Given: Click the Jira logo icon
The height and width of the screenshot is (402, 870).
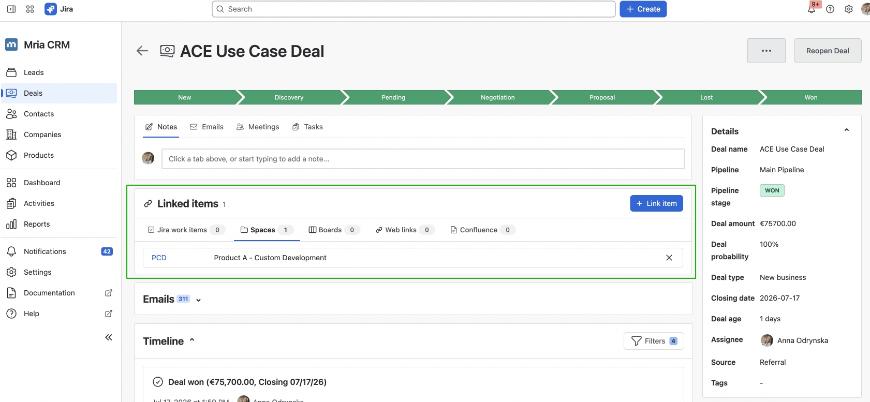Looking at the screenshot, I should [51, 9].
